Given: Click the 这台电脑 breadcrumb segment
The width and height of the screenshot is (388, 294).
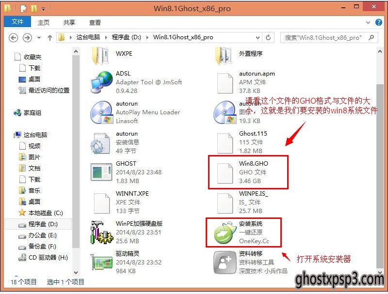Looking at the screenshot, I should [88, 37].
